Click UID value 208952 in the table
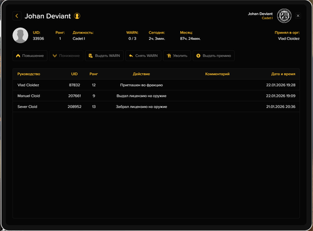Viewport: 313px width, 231px height. click(74, 107)
